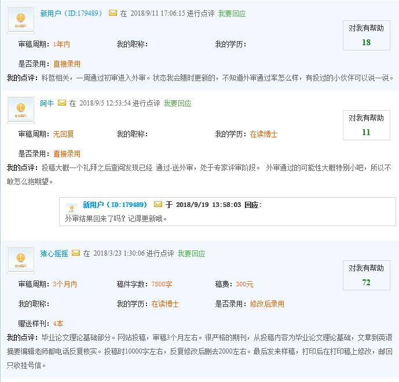The image size is (399, 382).
Task: Click 直接录用 in 阿牛's review
Action: pos(67,154)
